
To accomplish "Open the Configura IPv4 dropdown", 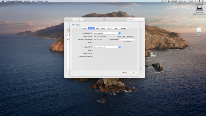I will click(x=107, y=33).
